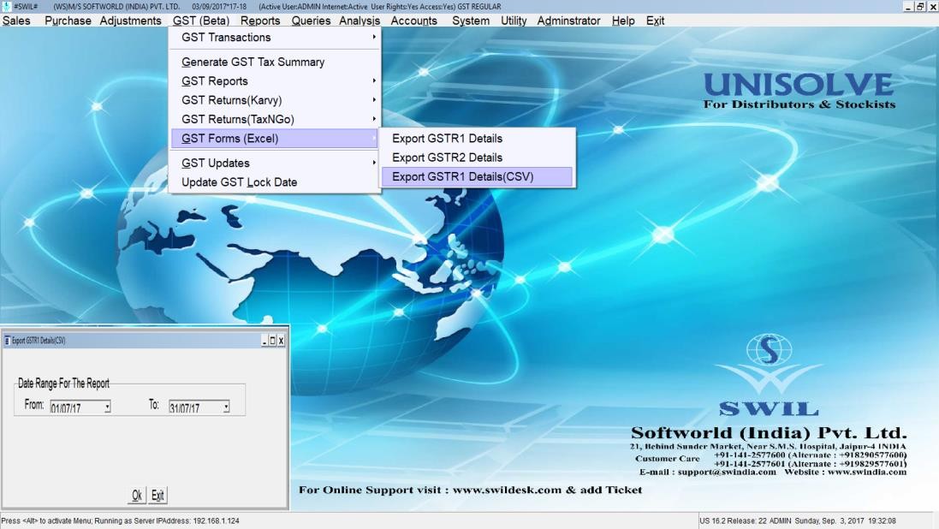Viewport: 939px width, 529px height.
Task: Click the support@swindia.com email text
Action: coord(727,472)
